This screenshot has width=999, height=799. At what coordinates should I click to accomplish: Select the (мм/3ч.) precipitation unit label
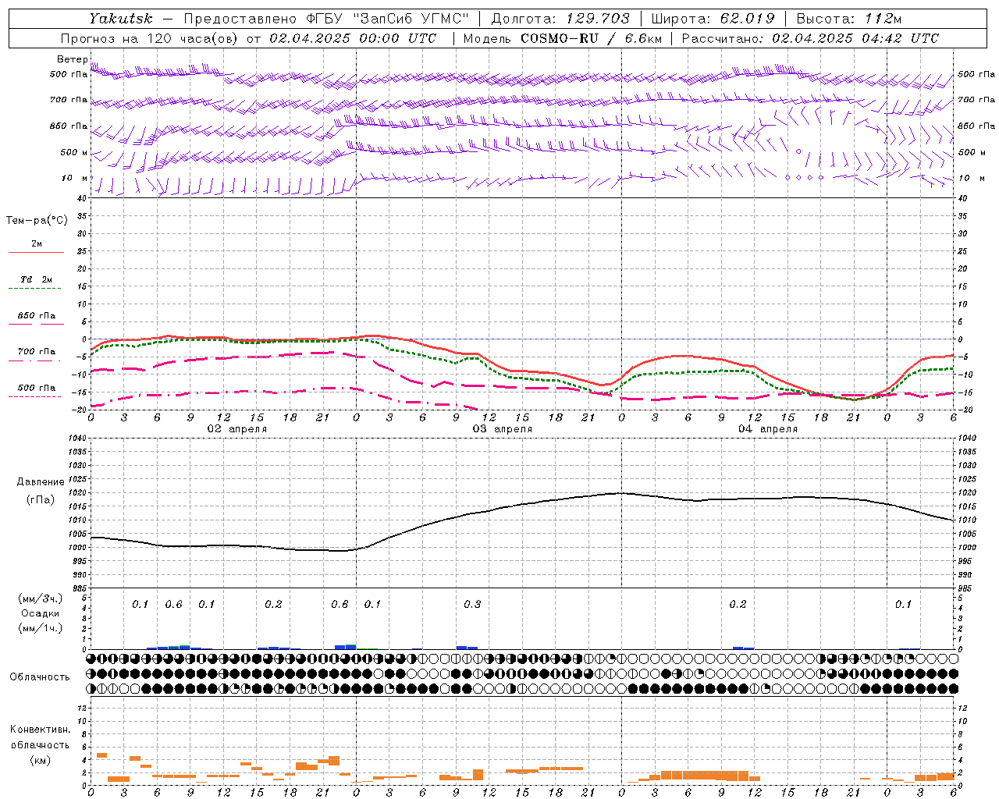coord(41,598)
